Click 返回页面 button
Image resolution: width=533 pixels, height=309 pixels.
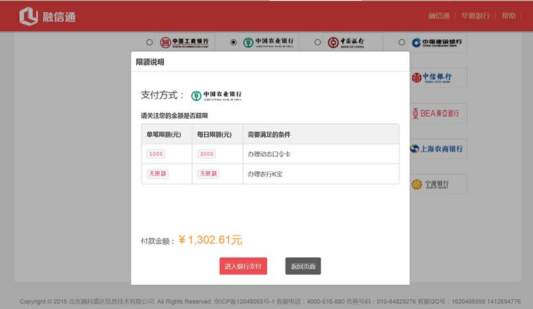coord(303,266)
